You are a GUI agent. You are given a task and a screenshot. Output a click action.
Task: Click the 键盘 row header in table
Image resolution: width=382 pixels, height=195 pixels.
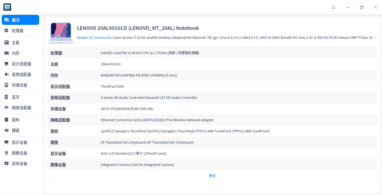[x=54, y=142]
